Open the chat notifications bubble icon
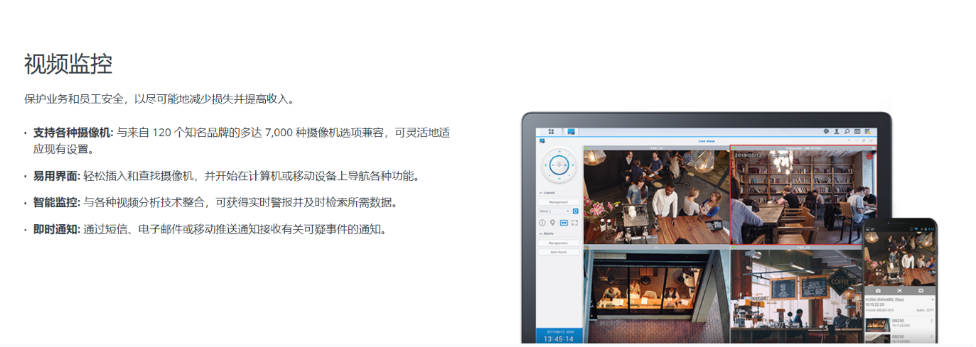Image resolution: width=976 pixels, height=347 pixels. tap(826, 131)
